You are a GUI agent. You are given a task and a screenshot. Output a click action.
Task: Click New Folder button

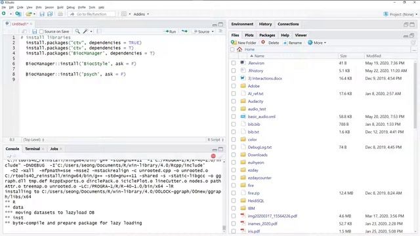(243, 43)
